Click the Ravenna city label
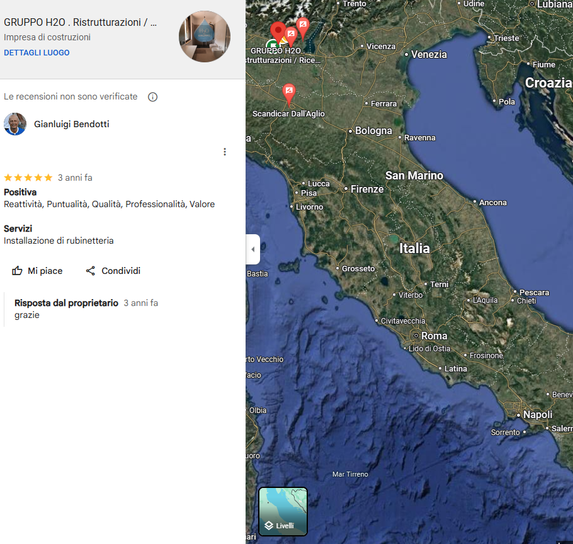The width and height of the screenshot is (573, 544). point(419,138)
